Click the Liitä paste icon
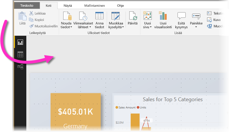Image resolution: width=229 pixels, height=132 pixels. coord(22,16)
